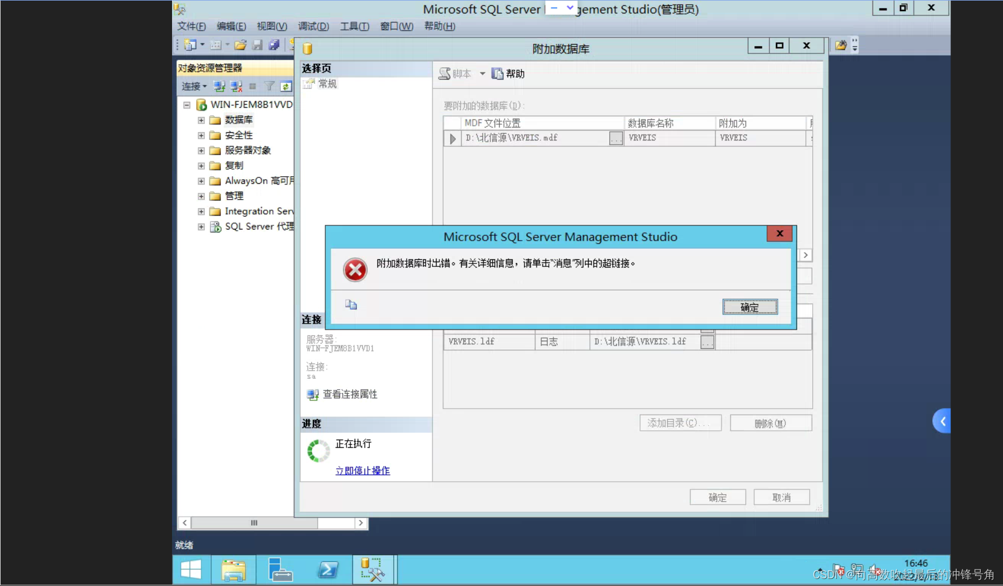
Task: Click the Filter funnel icon in Object Explorer
Action: point(269,87)
